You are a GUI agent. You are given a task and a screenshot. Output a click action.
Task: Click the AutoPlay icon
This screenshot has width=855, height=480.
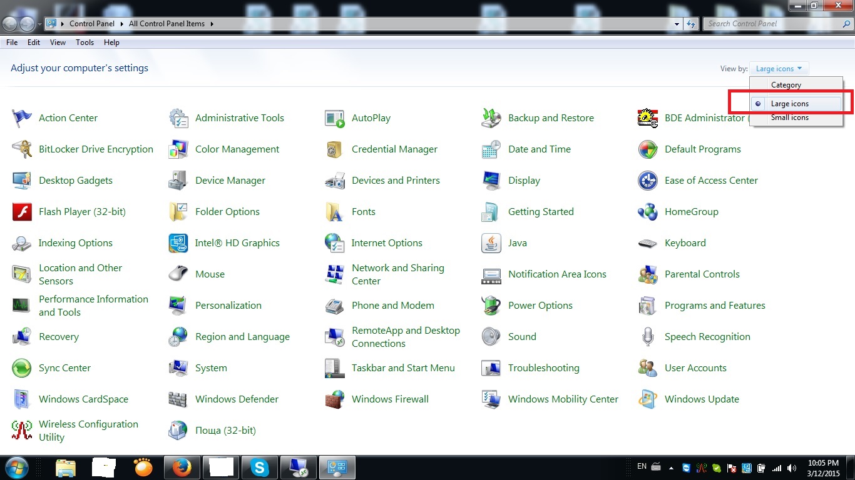click(x=335, y=118)
